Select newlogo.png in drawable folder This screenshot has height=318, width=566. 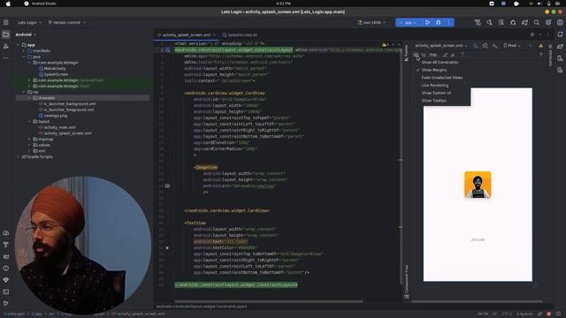(53, 116)
